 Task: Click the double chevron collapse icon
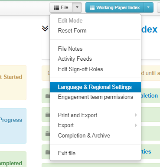click(x=45, y=29)
